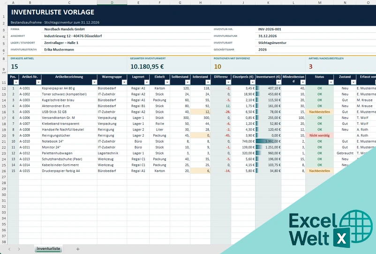Image resolution: width=376 pixels, height=254 pixels.
Task: Open the Zustand filter dropdown
Action: tap(353, 82)
